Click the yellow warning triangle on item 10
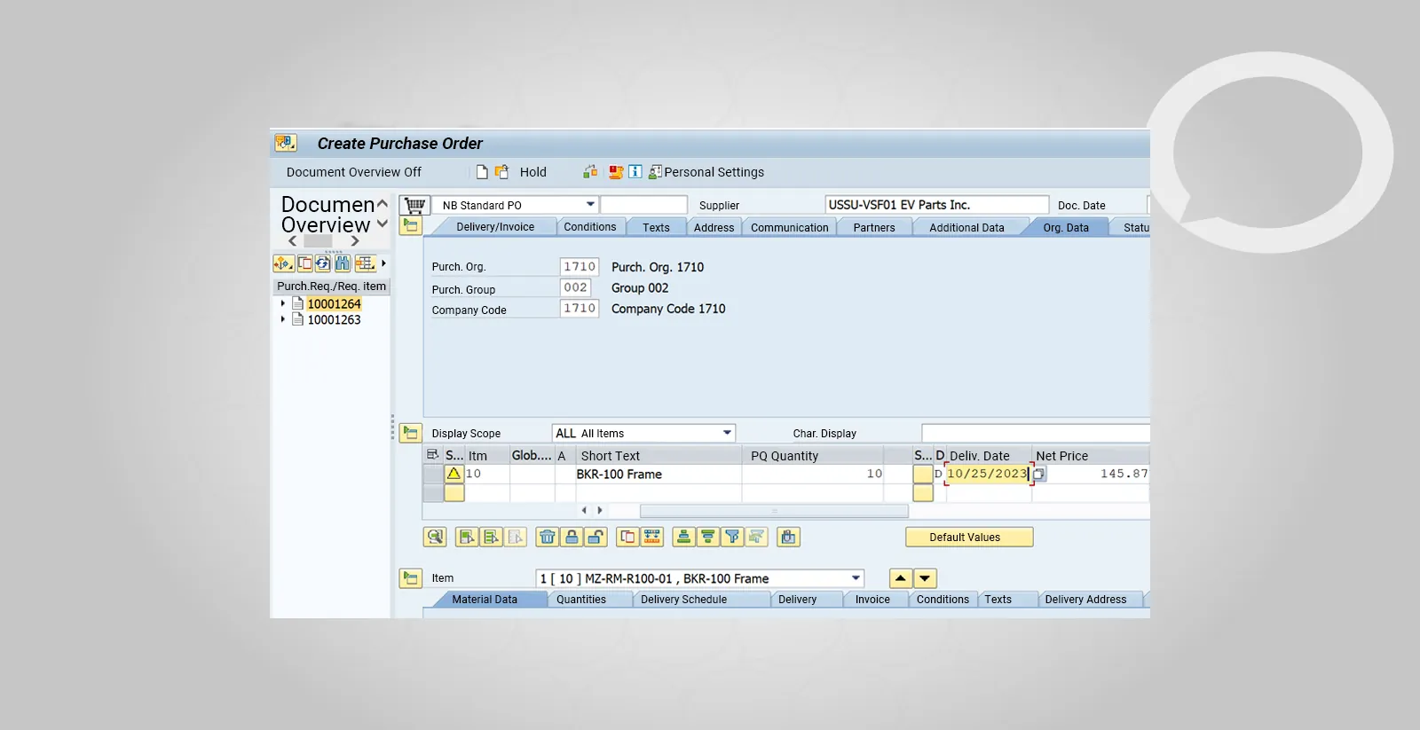 454,474
